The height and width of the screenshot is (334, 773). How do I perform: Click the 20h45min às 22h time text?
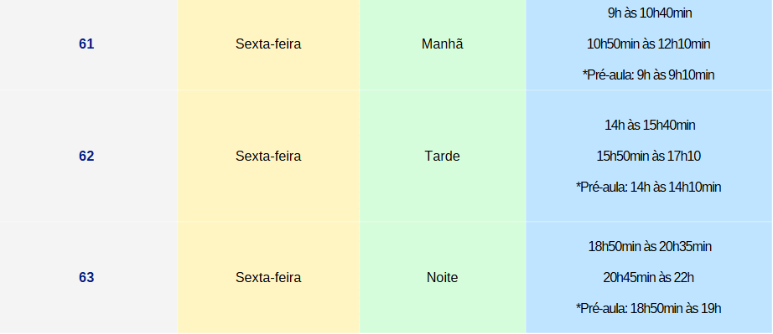pyautogui.click(x=648, y=278)
